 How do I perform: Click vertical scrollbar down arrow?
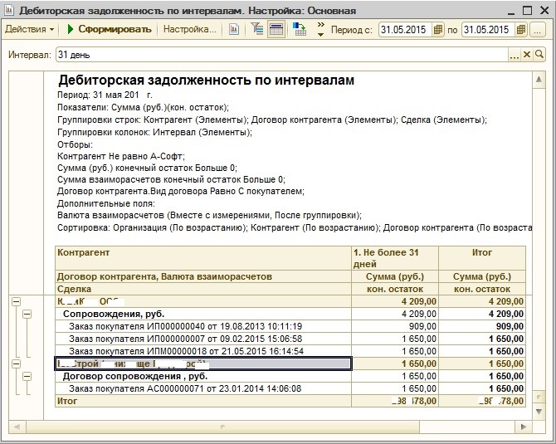tap(539, 412)
